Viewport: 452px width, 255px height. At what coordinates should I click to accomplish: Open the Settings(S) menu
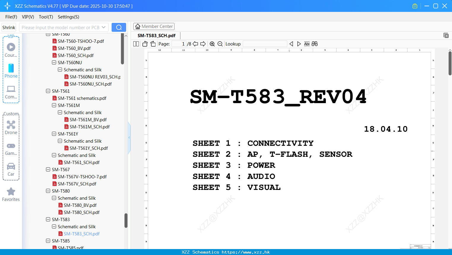(x=69, y=17)
